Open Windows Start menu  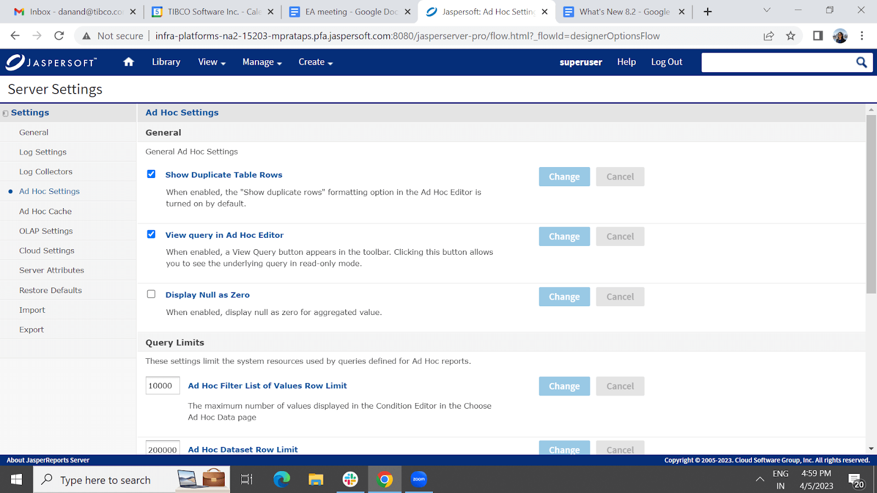[16, 479]
